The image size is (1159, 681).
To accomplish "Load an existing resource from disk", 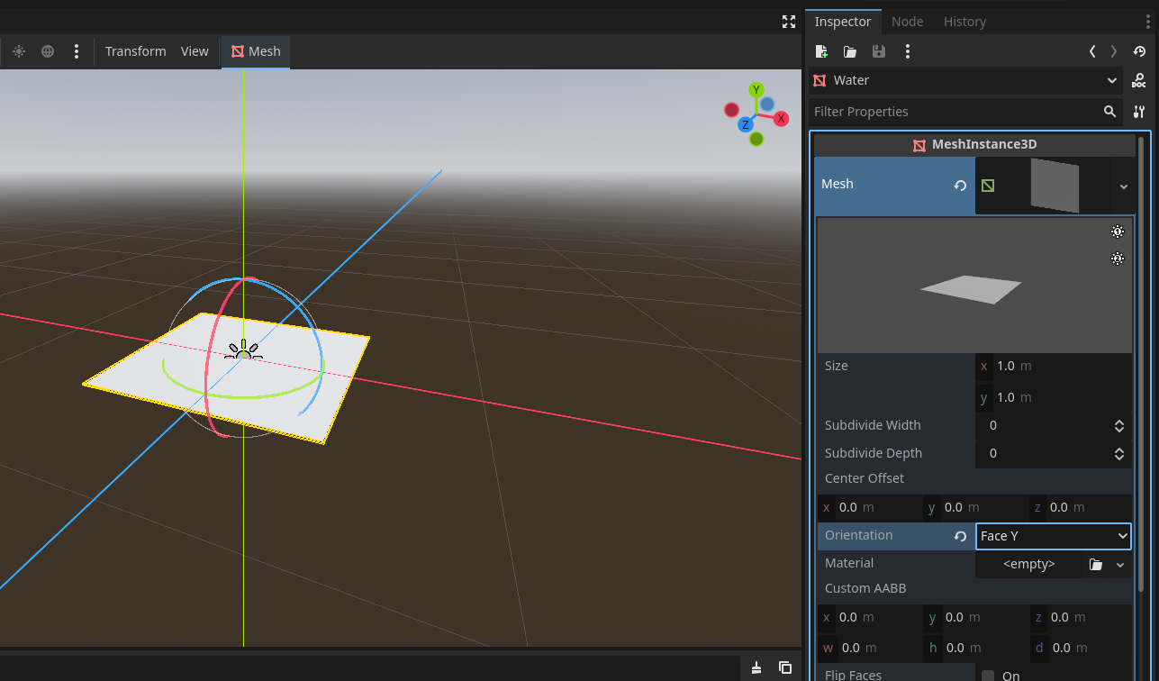I will (849, 51).
